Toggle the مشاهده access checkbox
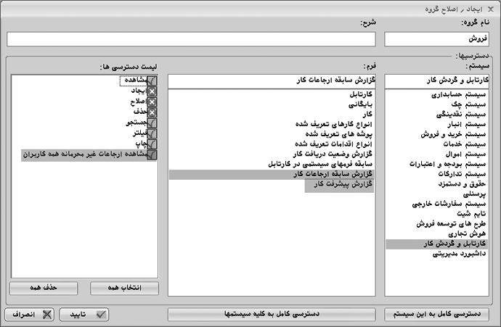Screen dimensions: 501x327 152,81
